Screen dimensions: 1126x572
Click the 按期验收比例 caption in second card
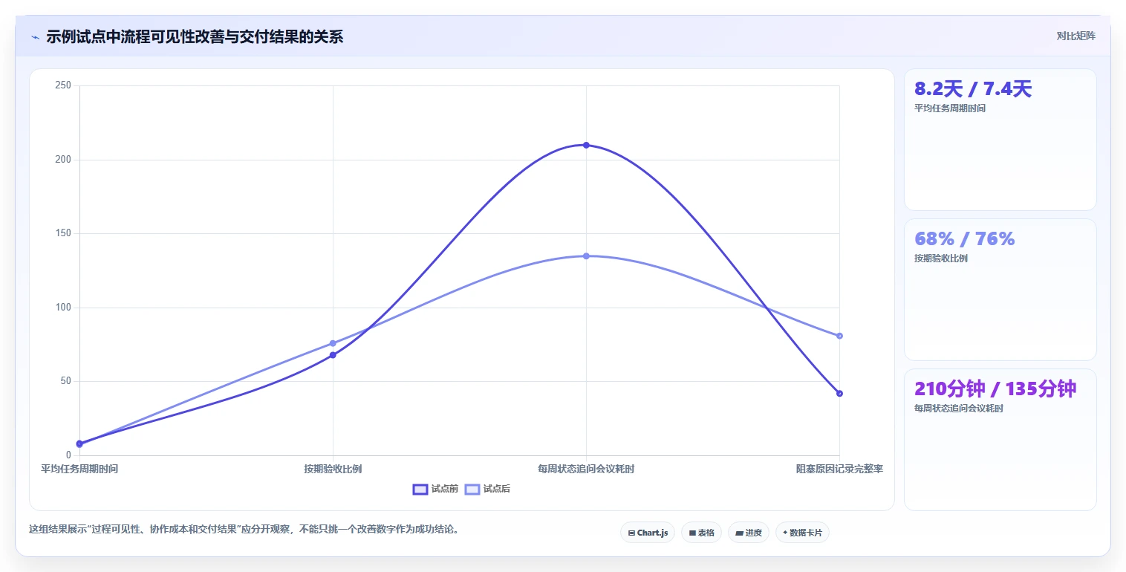tap(941, 259)
